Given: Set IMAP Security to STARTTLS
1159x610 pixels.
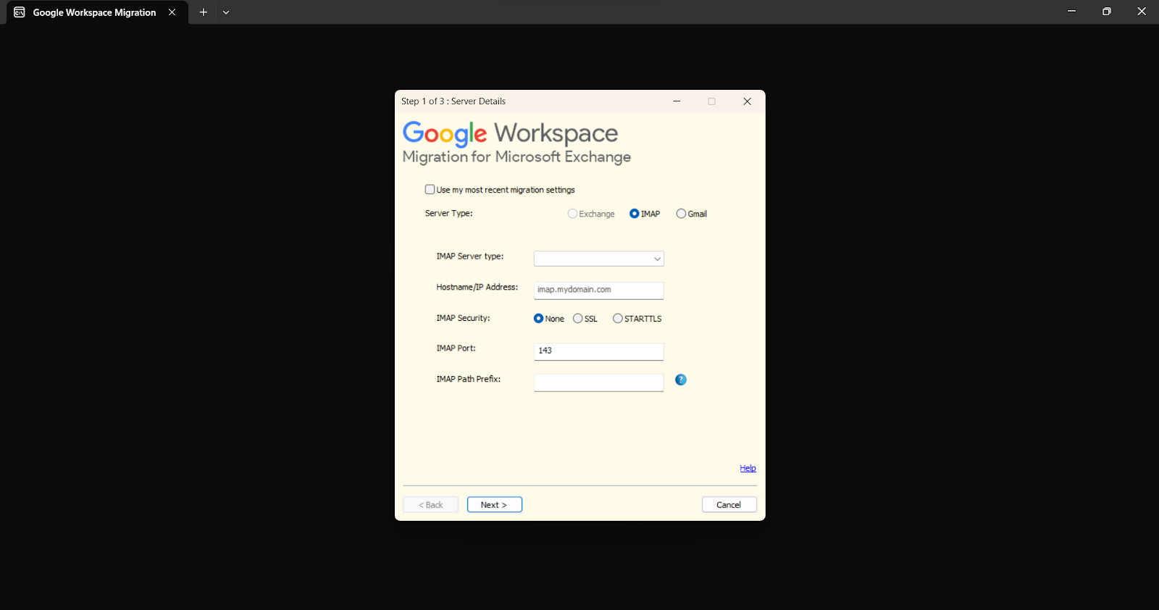Looking at the screenshot, I should pos(617,319).
